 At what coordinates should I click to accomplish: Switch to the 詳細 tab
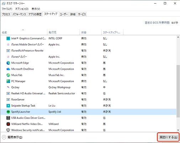coord(73,14)
